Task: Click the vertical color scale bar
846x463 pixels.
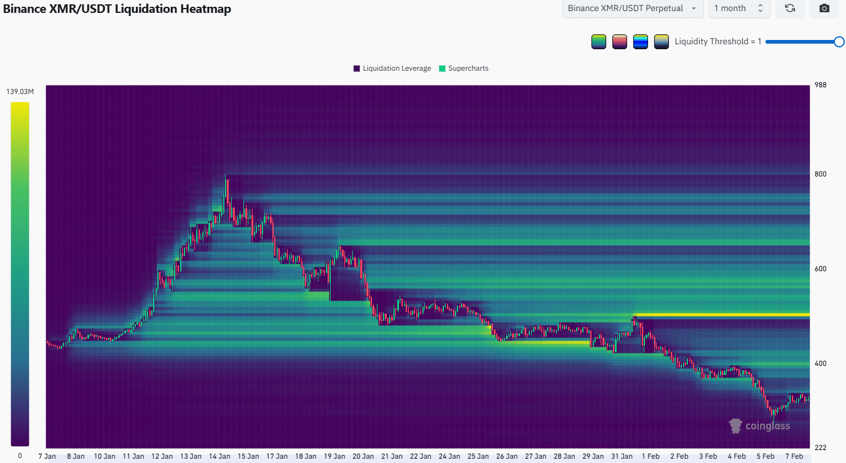Action: 20,274
